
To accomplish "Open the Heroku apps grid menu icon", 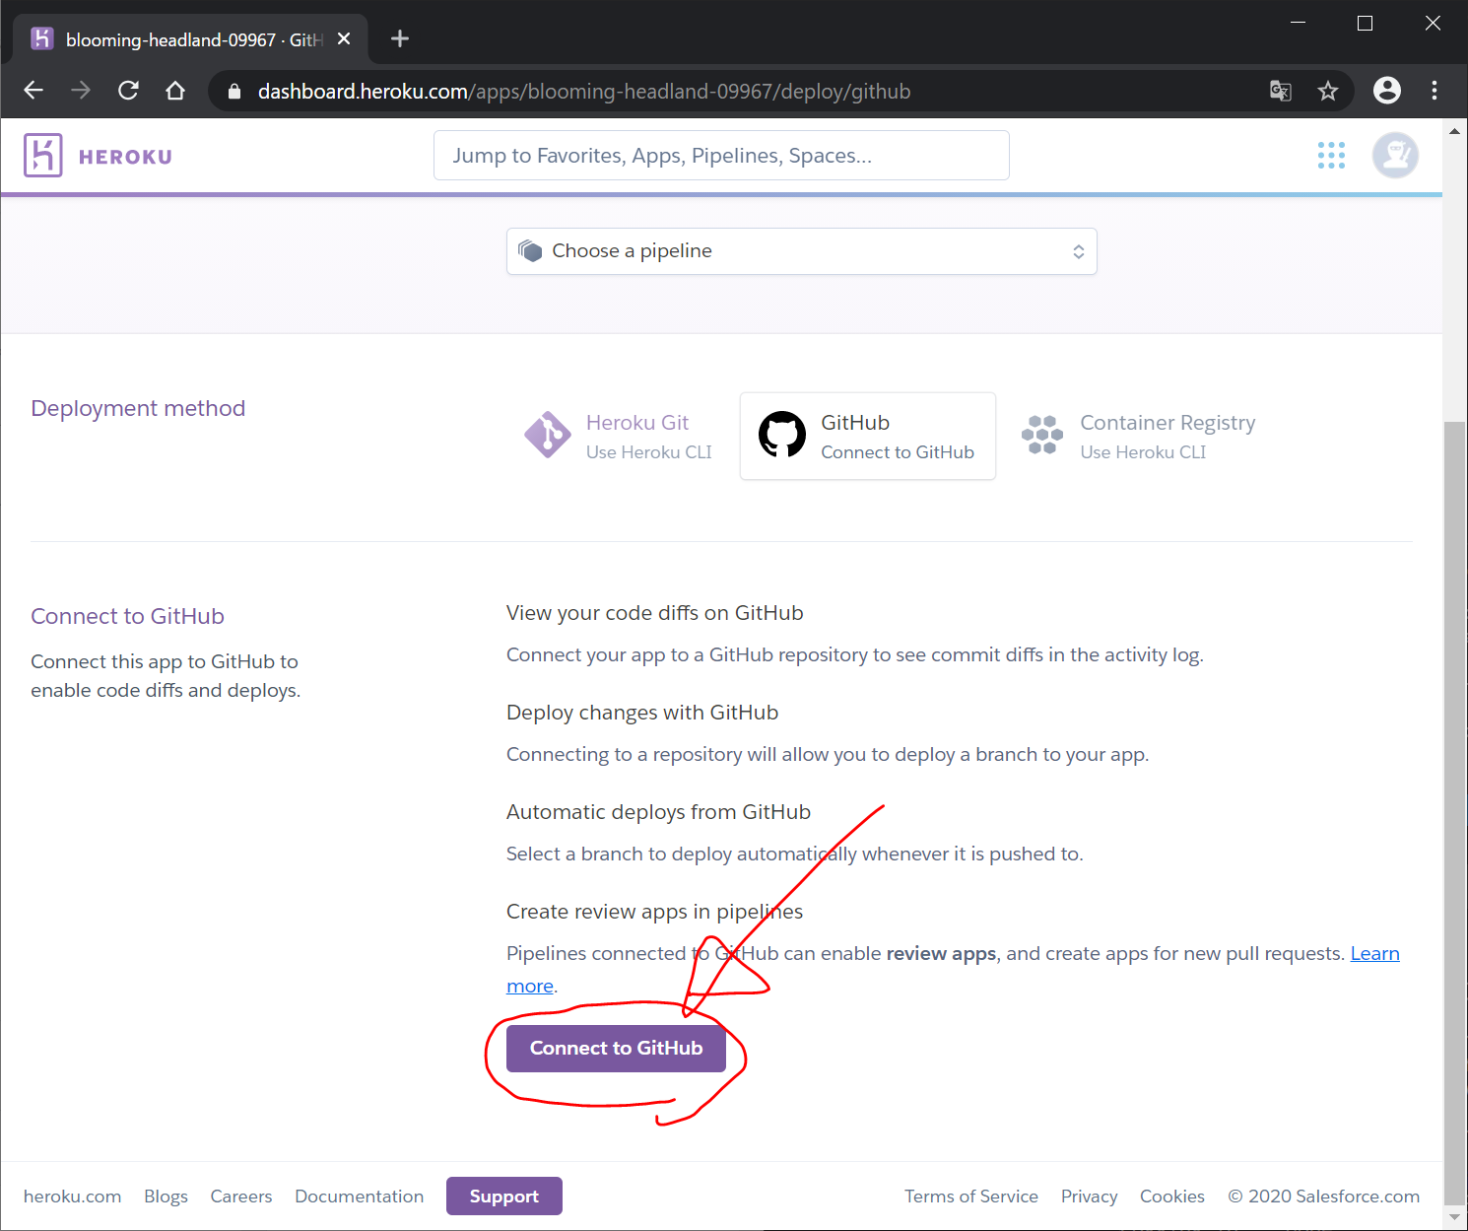I will click(1331, 155).
